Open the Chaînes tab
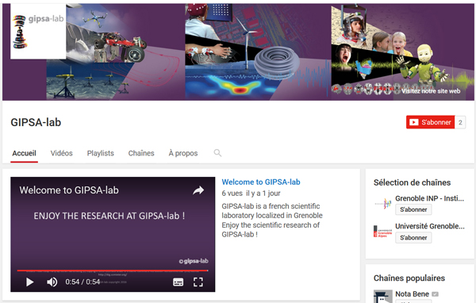The height and width of the screenshot is (303, 476). click(141, 153)
